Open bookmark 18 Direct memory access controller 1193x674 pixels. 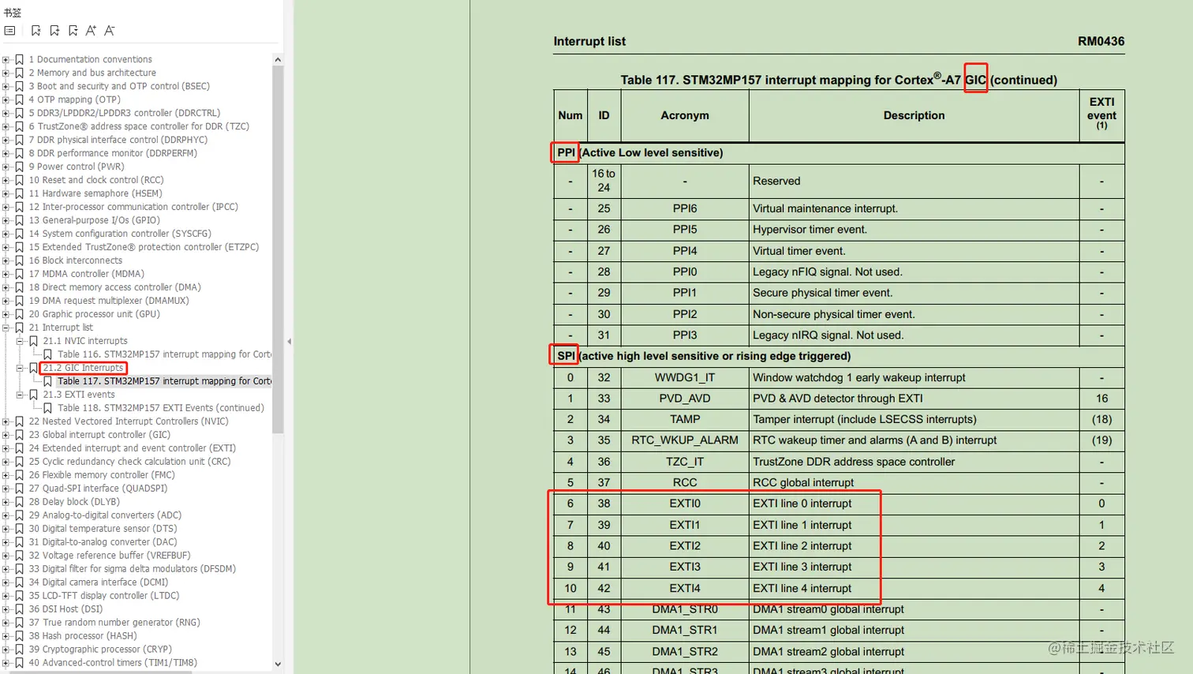click(x=115, y=287)
